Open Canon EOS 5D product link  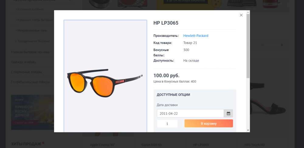pyautogui.click(x=152, y=145)
